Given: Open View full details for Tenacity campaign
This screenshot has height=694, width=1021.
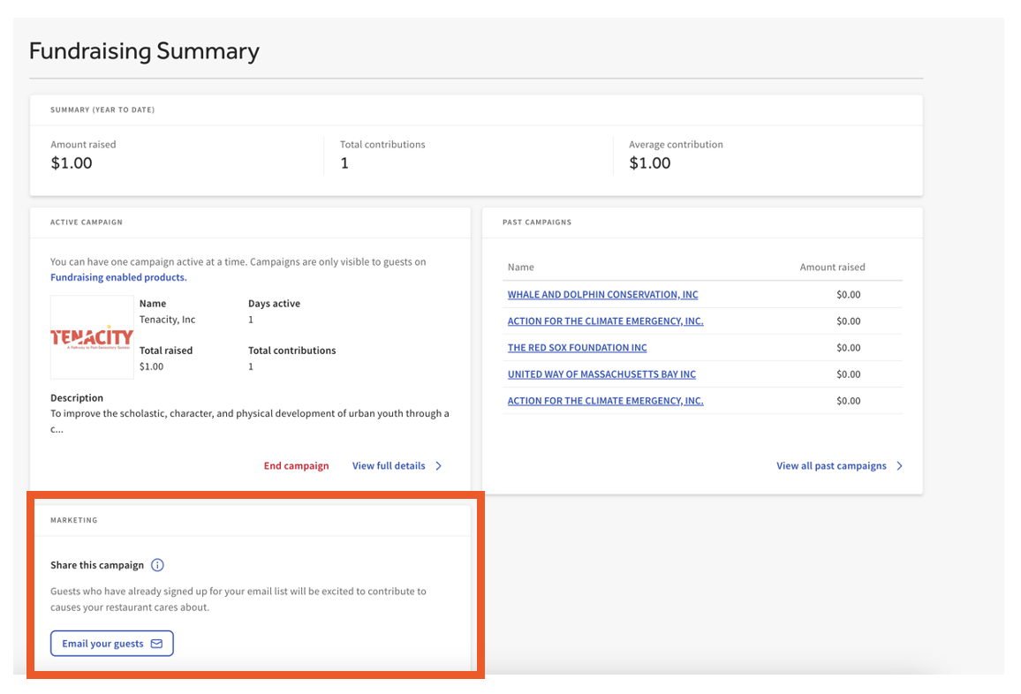Looking at the screenshot, I should (x=389, y=466).
